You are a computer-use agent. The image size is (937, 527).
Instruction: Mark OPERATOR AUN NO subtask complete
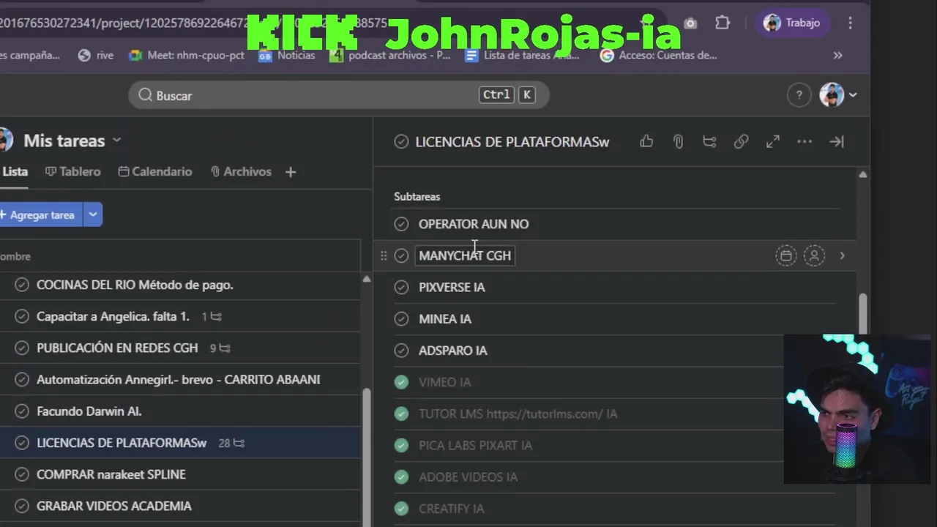pyautogui.click(x=401, y=224)
